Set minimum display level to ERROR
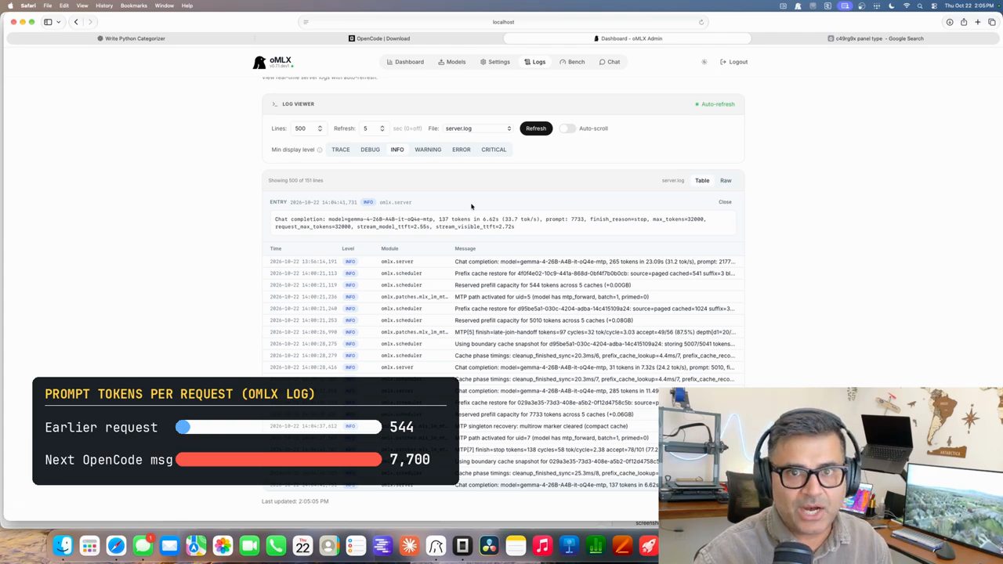This screenshot has width=1003, height=564. [461, 150]
